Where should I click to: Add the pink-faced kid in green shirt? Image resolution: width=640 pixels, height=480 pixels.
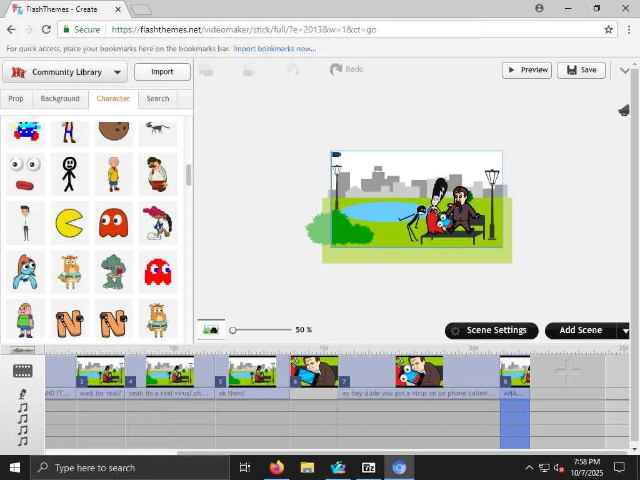[x=26, y=320]
